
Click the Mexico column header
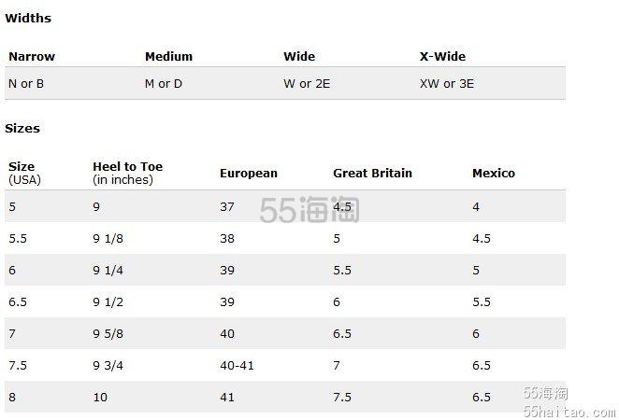point(494,173)
